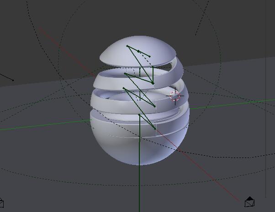Select the lamp object icon at bottom right
This screenshot has width=275, height=212.
249,202
